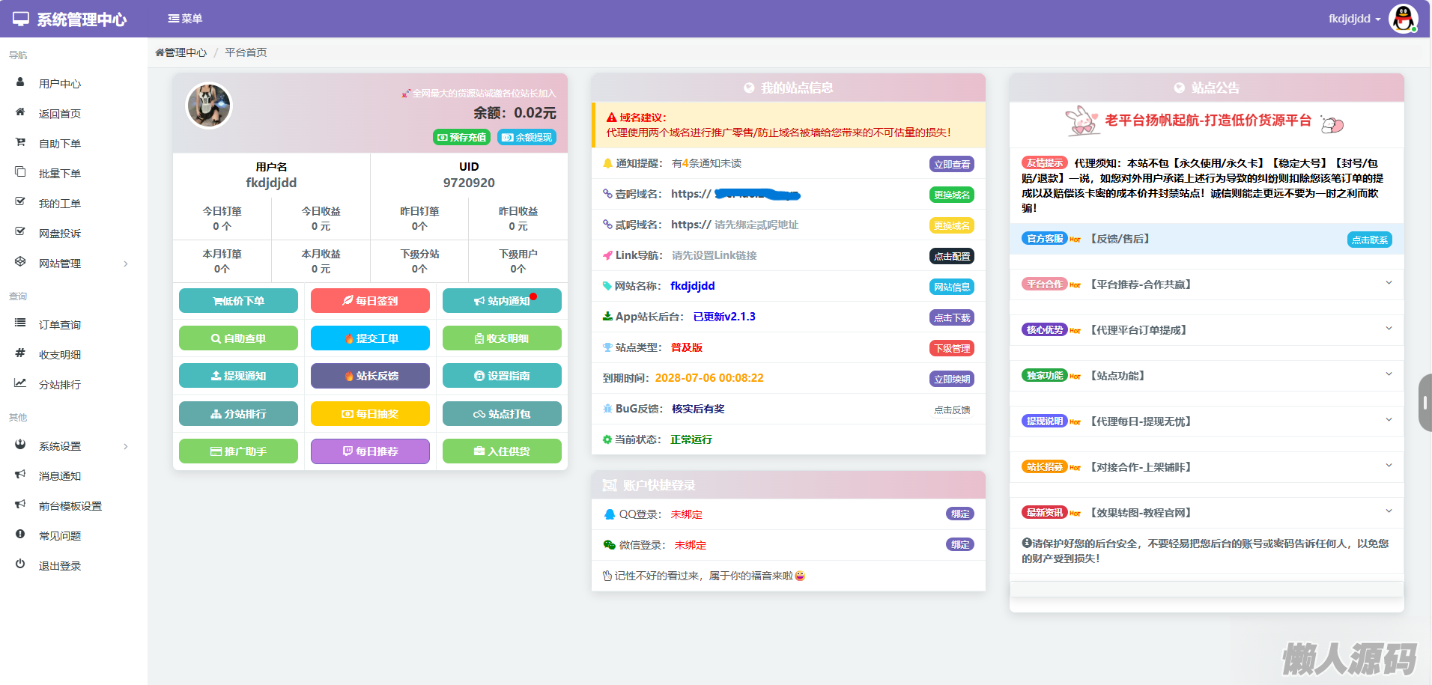This screenshot has width=1432, height=685.
Task: Expand the 网站管理 sidebar submenu
Action: click(x=125, y=264)
